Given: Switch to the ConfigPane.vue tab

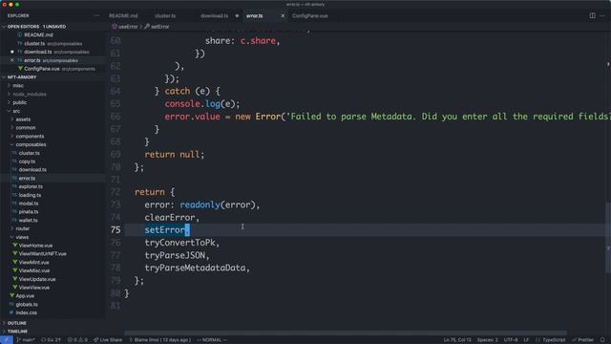Looking at the screenshot, I should click(310, 16).
